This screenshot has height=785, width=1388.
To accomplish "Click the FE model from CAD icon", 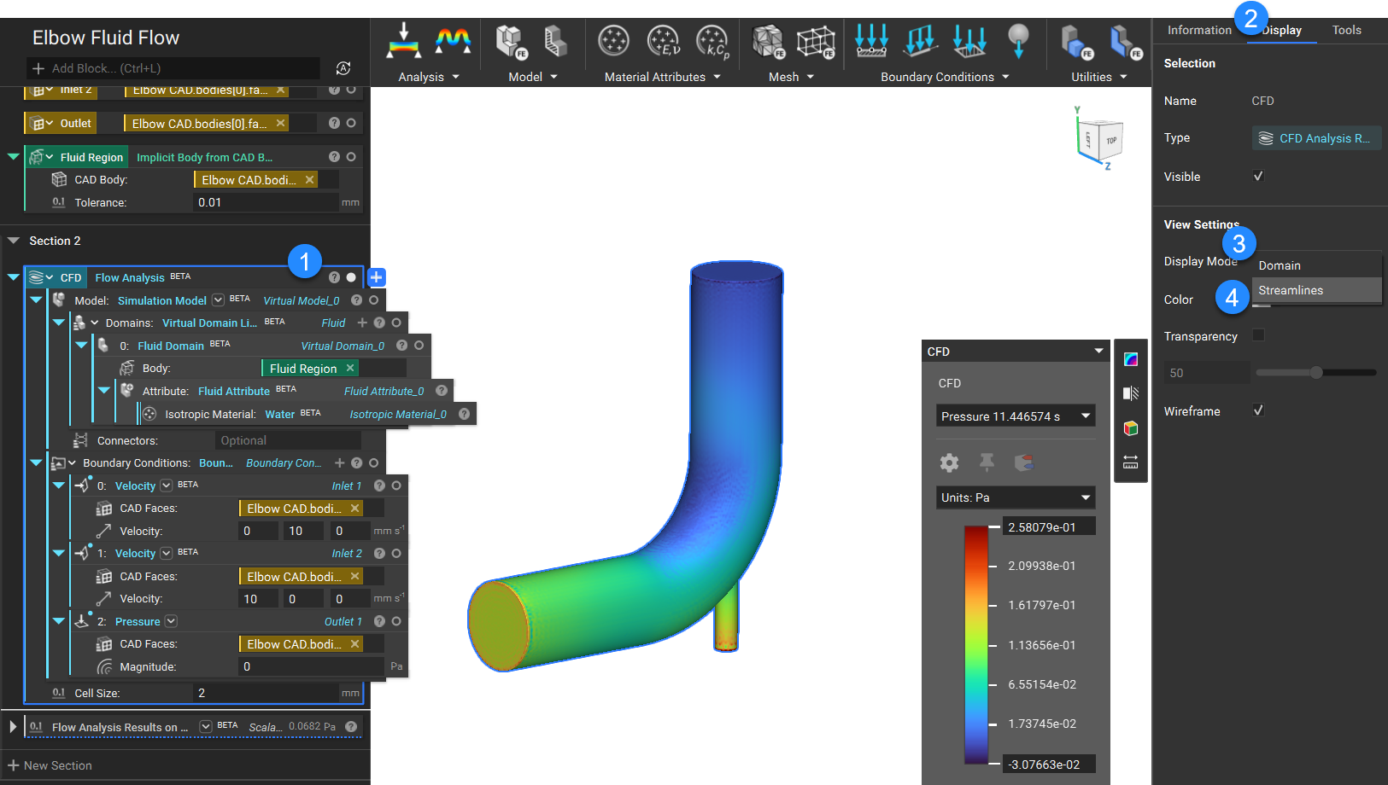I will coord(512,41).
